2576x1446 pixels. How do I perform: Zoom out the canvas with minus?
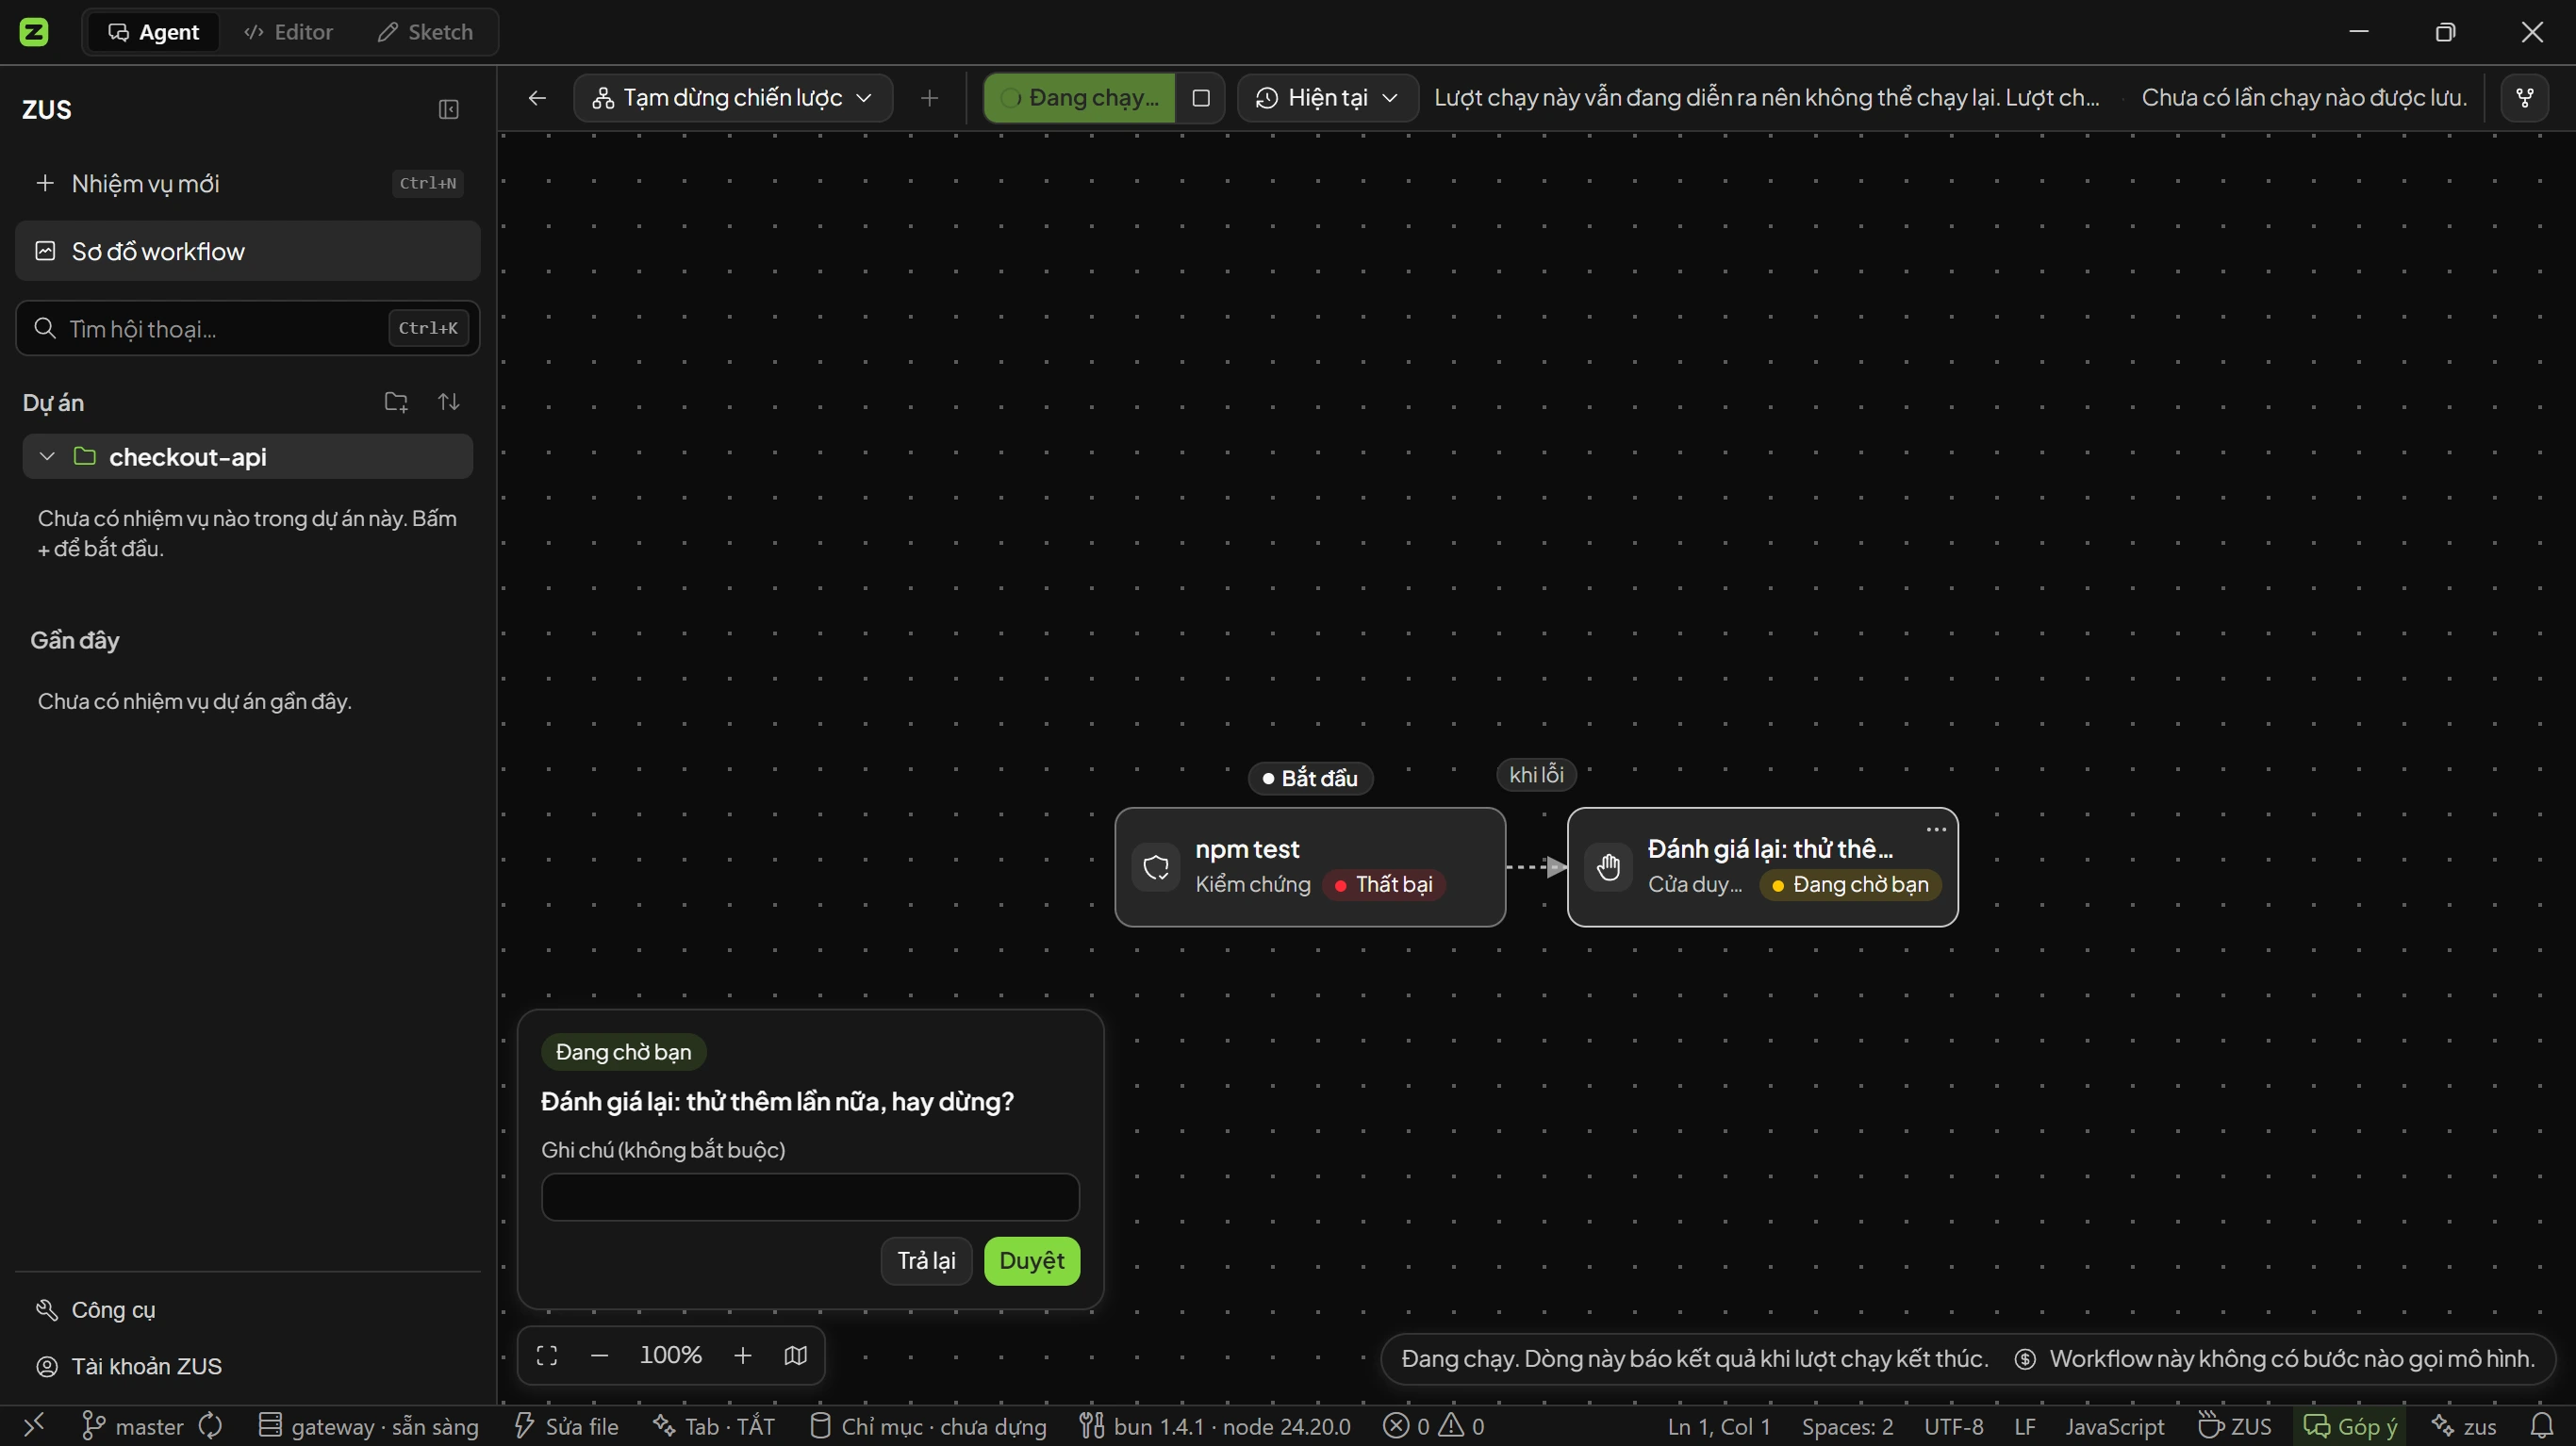[x=600, y=1356]
